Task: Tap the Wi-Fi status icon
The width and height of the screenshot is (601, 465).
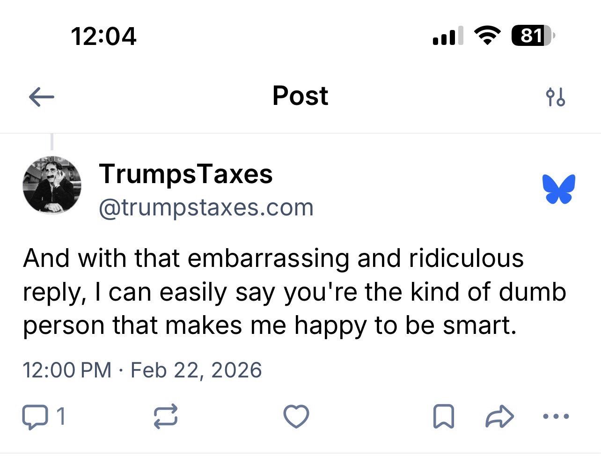Action: coord(487,36)
